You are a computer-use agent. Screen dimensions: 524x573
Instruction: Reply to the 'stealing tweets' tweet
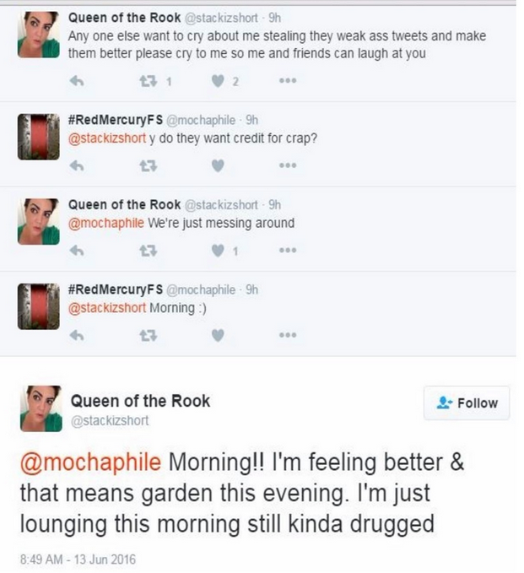(78, 83)
